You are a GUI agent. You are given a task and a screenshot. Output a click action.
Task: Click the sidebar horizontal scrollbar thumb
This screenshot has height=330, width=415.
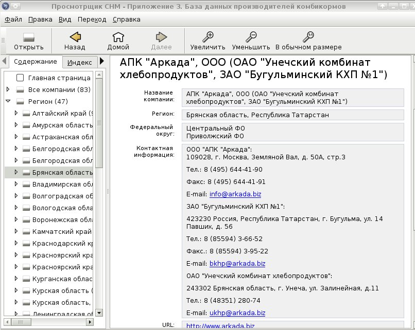pos(21,322)
